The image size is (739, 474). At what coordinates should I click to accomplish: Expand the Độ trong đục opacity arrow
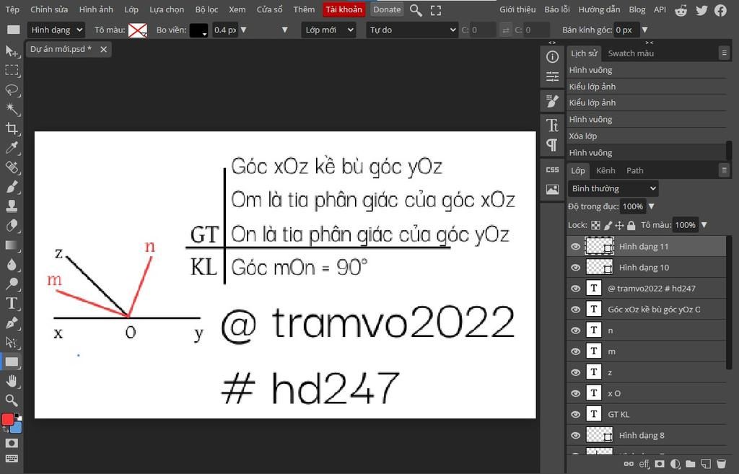click(x=652, y=206)
